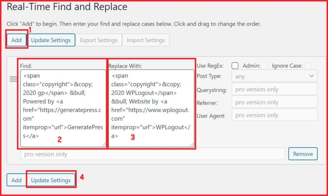Click the Replace With text area resize grip
Screen dimensions: 328x196
coord(192,144)
